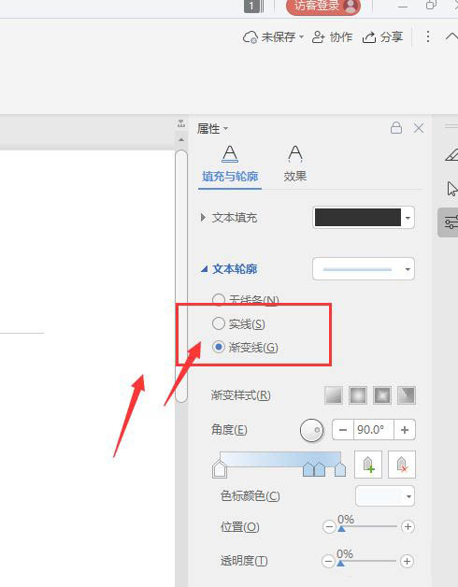This screenshot has width=458, height=587.
Task: Open the three-dot more options menu
Action: tap(428, 36)
